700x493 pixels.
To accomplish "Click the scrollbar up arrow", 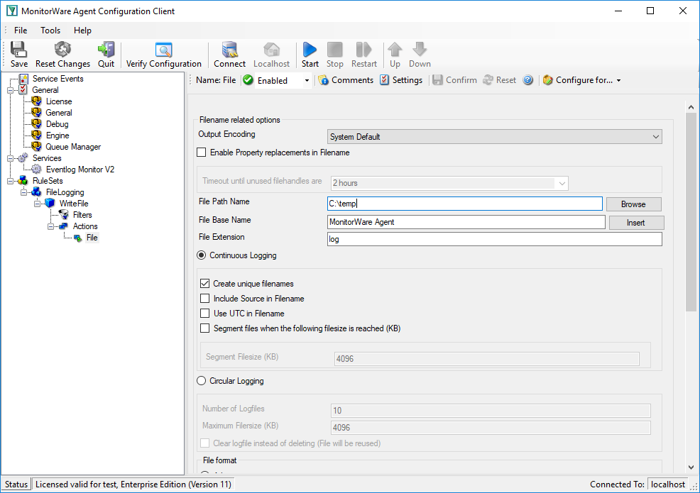I will pos(691,107).
